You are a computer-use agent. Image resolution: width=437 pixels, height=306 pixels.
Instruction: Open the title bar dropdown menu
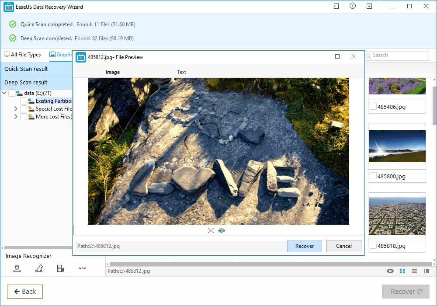(369, 7)
